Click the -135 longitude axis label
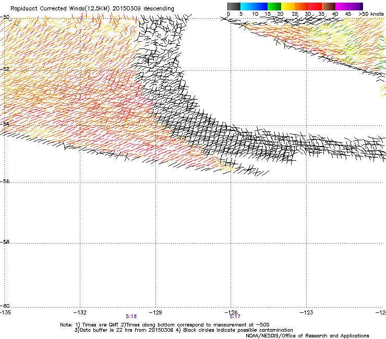This screenshot has height=339, width=386. pyautogui.click(x=5, y=312)
